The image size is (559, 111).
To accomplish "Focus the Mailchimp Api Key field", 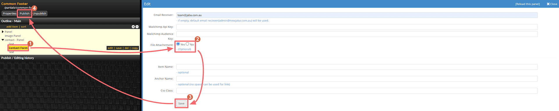I will (357, 27).
